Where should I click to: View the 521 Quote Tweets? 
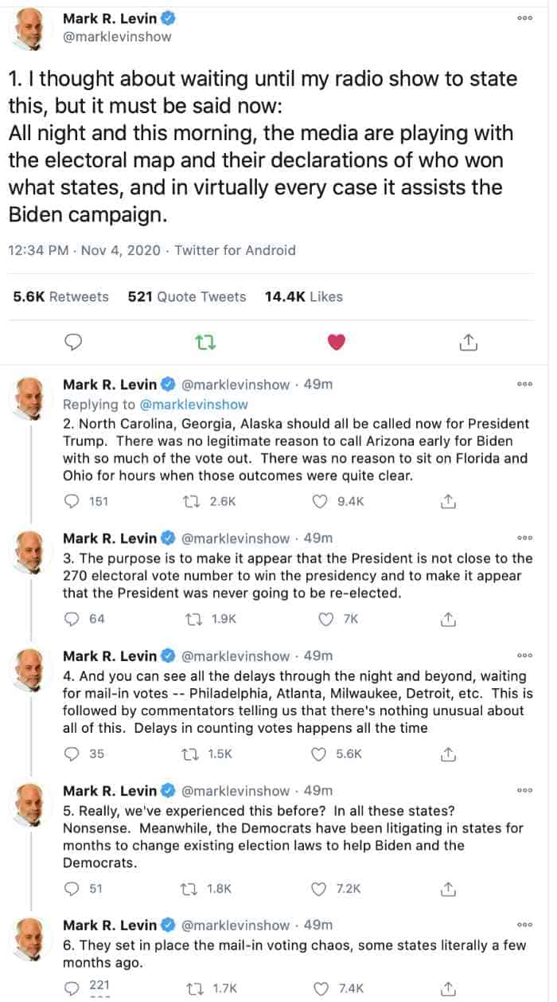click(187, 297)
